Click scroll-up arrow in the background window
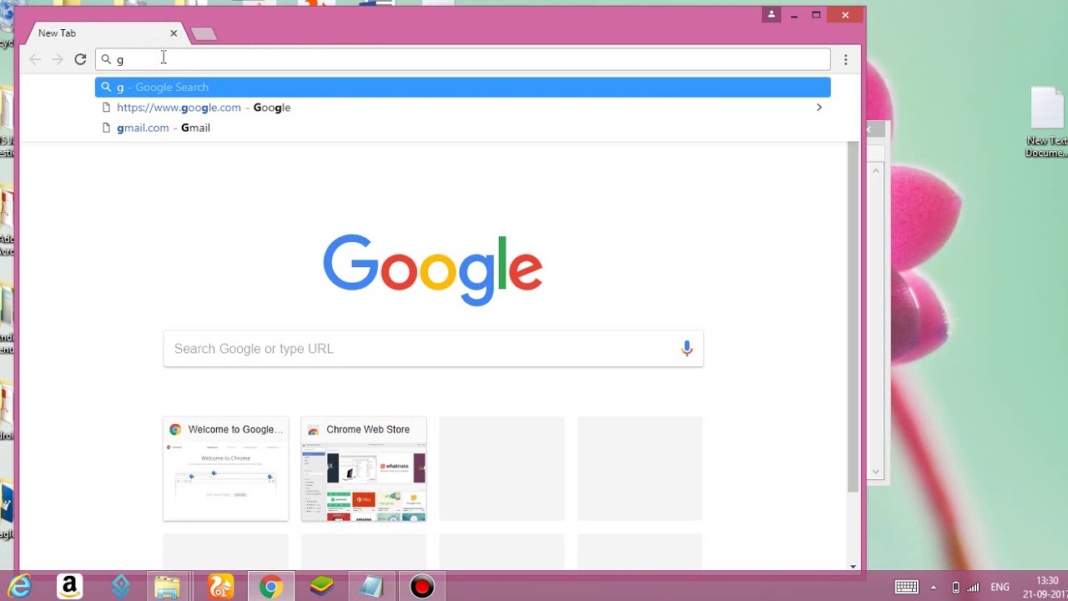The height and width of the screenshot is (601, 1068). tap(876, 170)
